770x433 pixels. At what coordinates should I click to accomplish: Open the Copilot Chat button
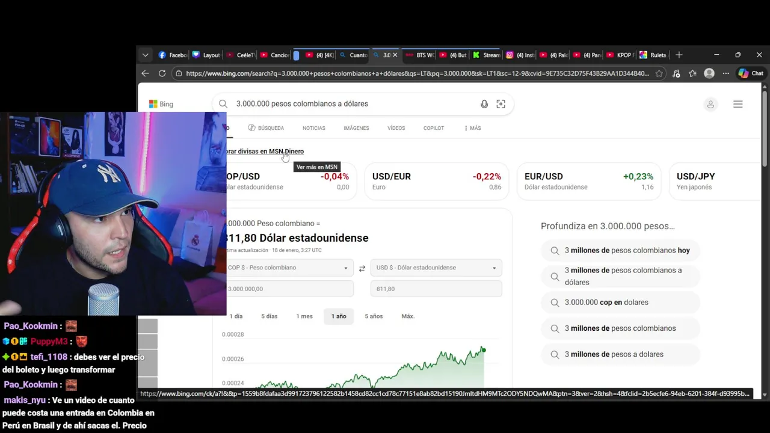(x=751, y=73)
